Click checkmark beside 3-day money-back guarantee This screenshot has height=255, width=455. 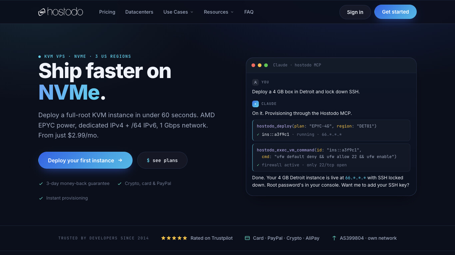pyautogui.click(x=41, y=184)
